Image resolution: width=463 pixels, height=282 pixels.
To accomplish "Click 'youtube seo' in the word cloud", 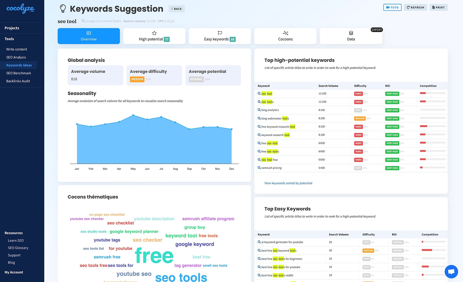I will click(134, 274).
